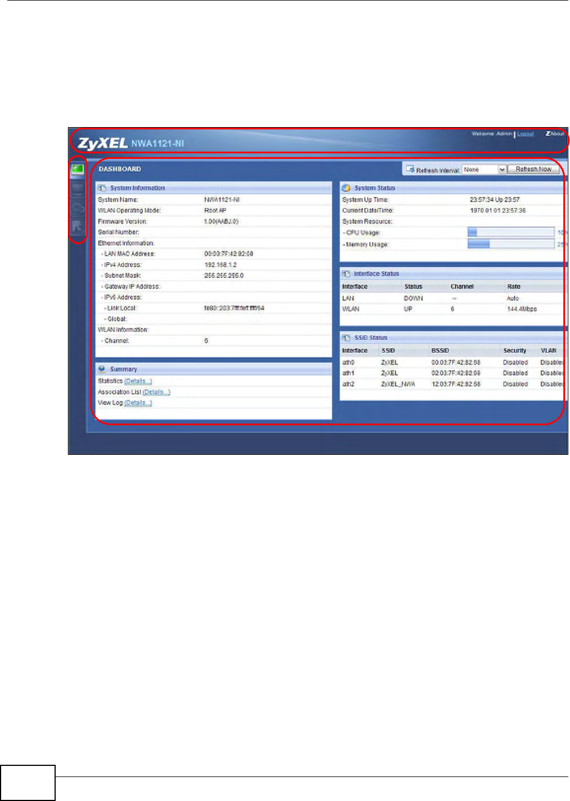
Task: Select the Current Date/Time value
Action: [x=498, y=211]
